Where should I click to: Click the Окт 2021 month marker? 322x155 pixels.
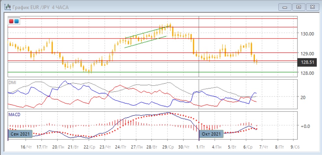[211, 134]
